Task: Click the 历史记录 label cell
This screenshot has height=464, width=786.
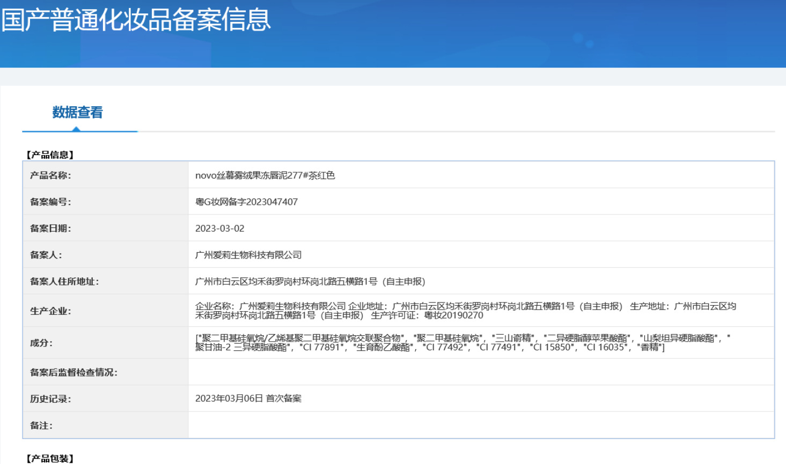Action: (105, 399)
